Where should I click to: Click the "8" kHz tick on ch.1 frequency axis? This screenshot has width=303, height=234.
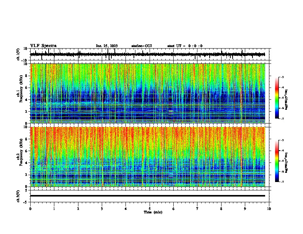(26, 76)
